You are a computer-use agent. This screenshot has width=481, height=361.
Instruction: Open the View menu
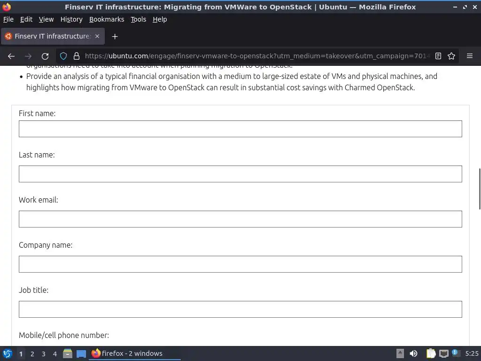pyautogui.click(x=47, y=19)
